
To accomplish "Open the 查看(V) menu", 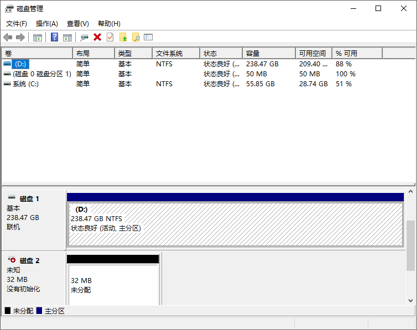I will tap(78, 24).
